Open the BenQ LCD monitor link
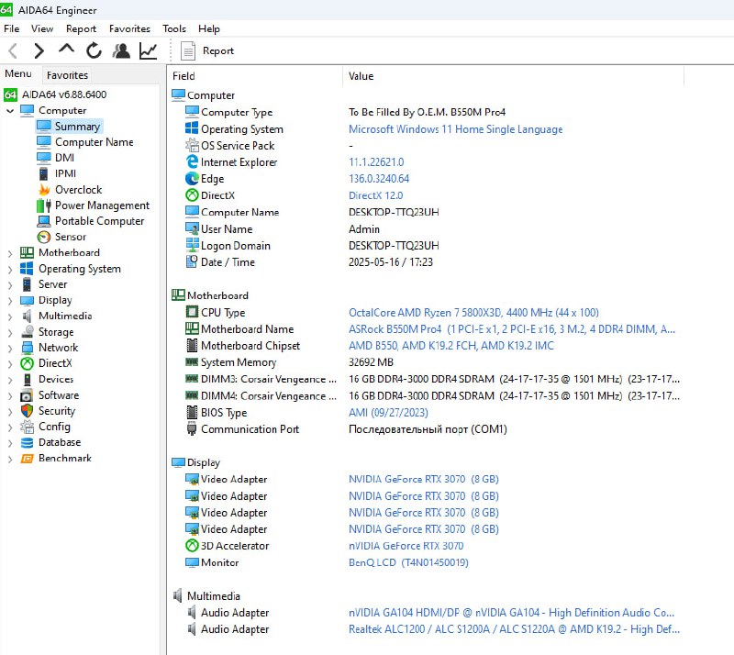 click(408, 562)
